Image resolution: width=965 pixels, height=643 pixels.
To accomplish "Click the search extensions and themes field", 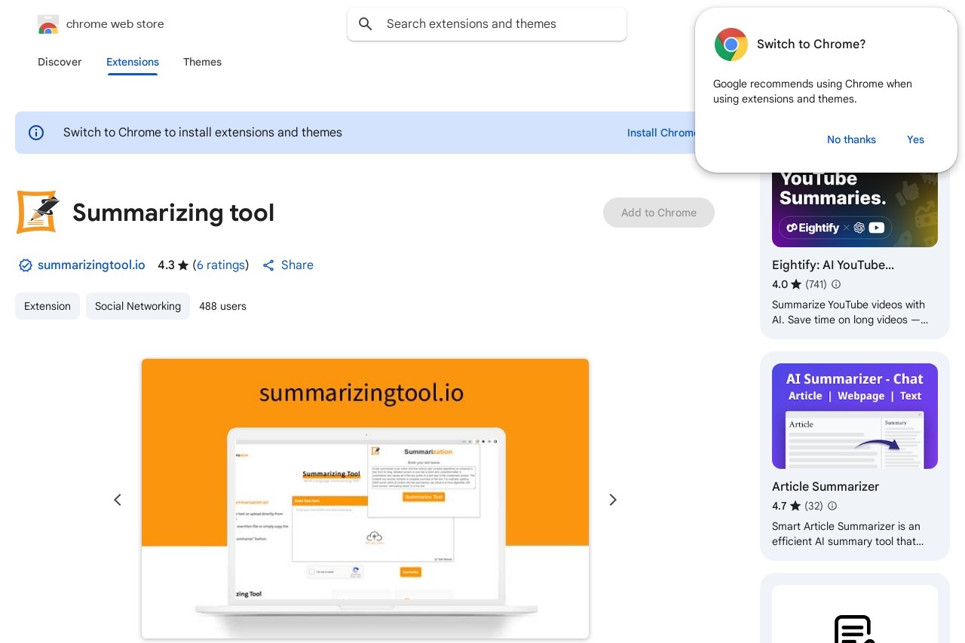I will (487, 24).
